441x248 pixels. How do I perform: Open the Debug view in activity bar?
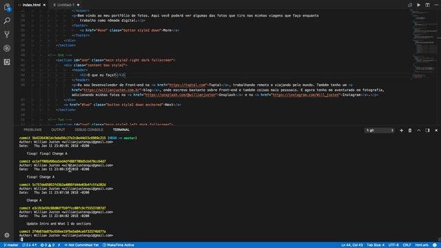[x=7, y=48]
